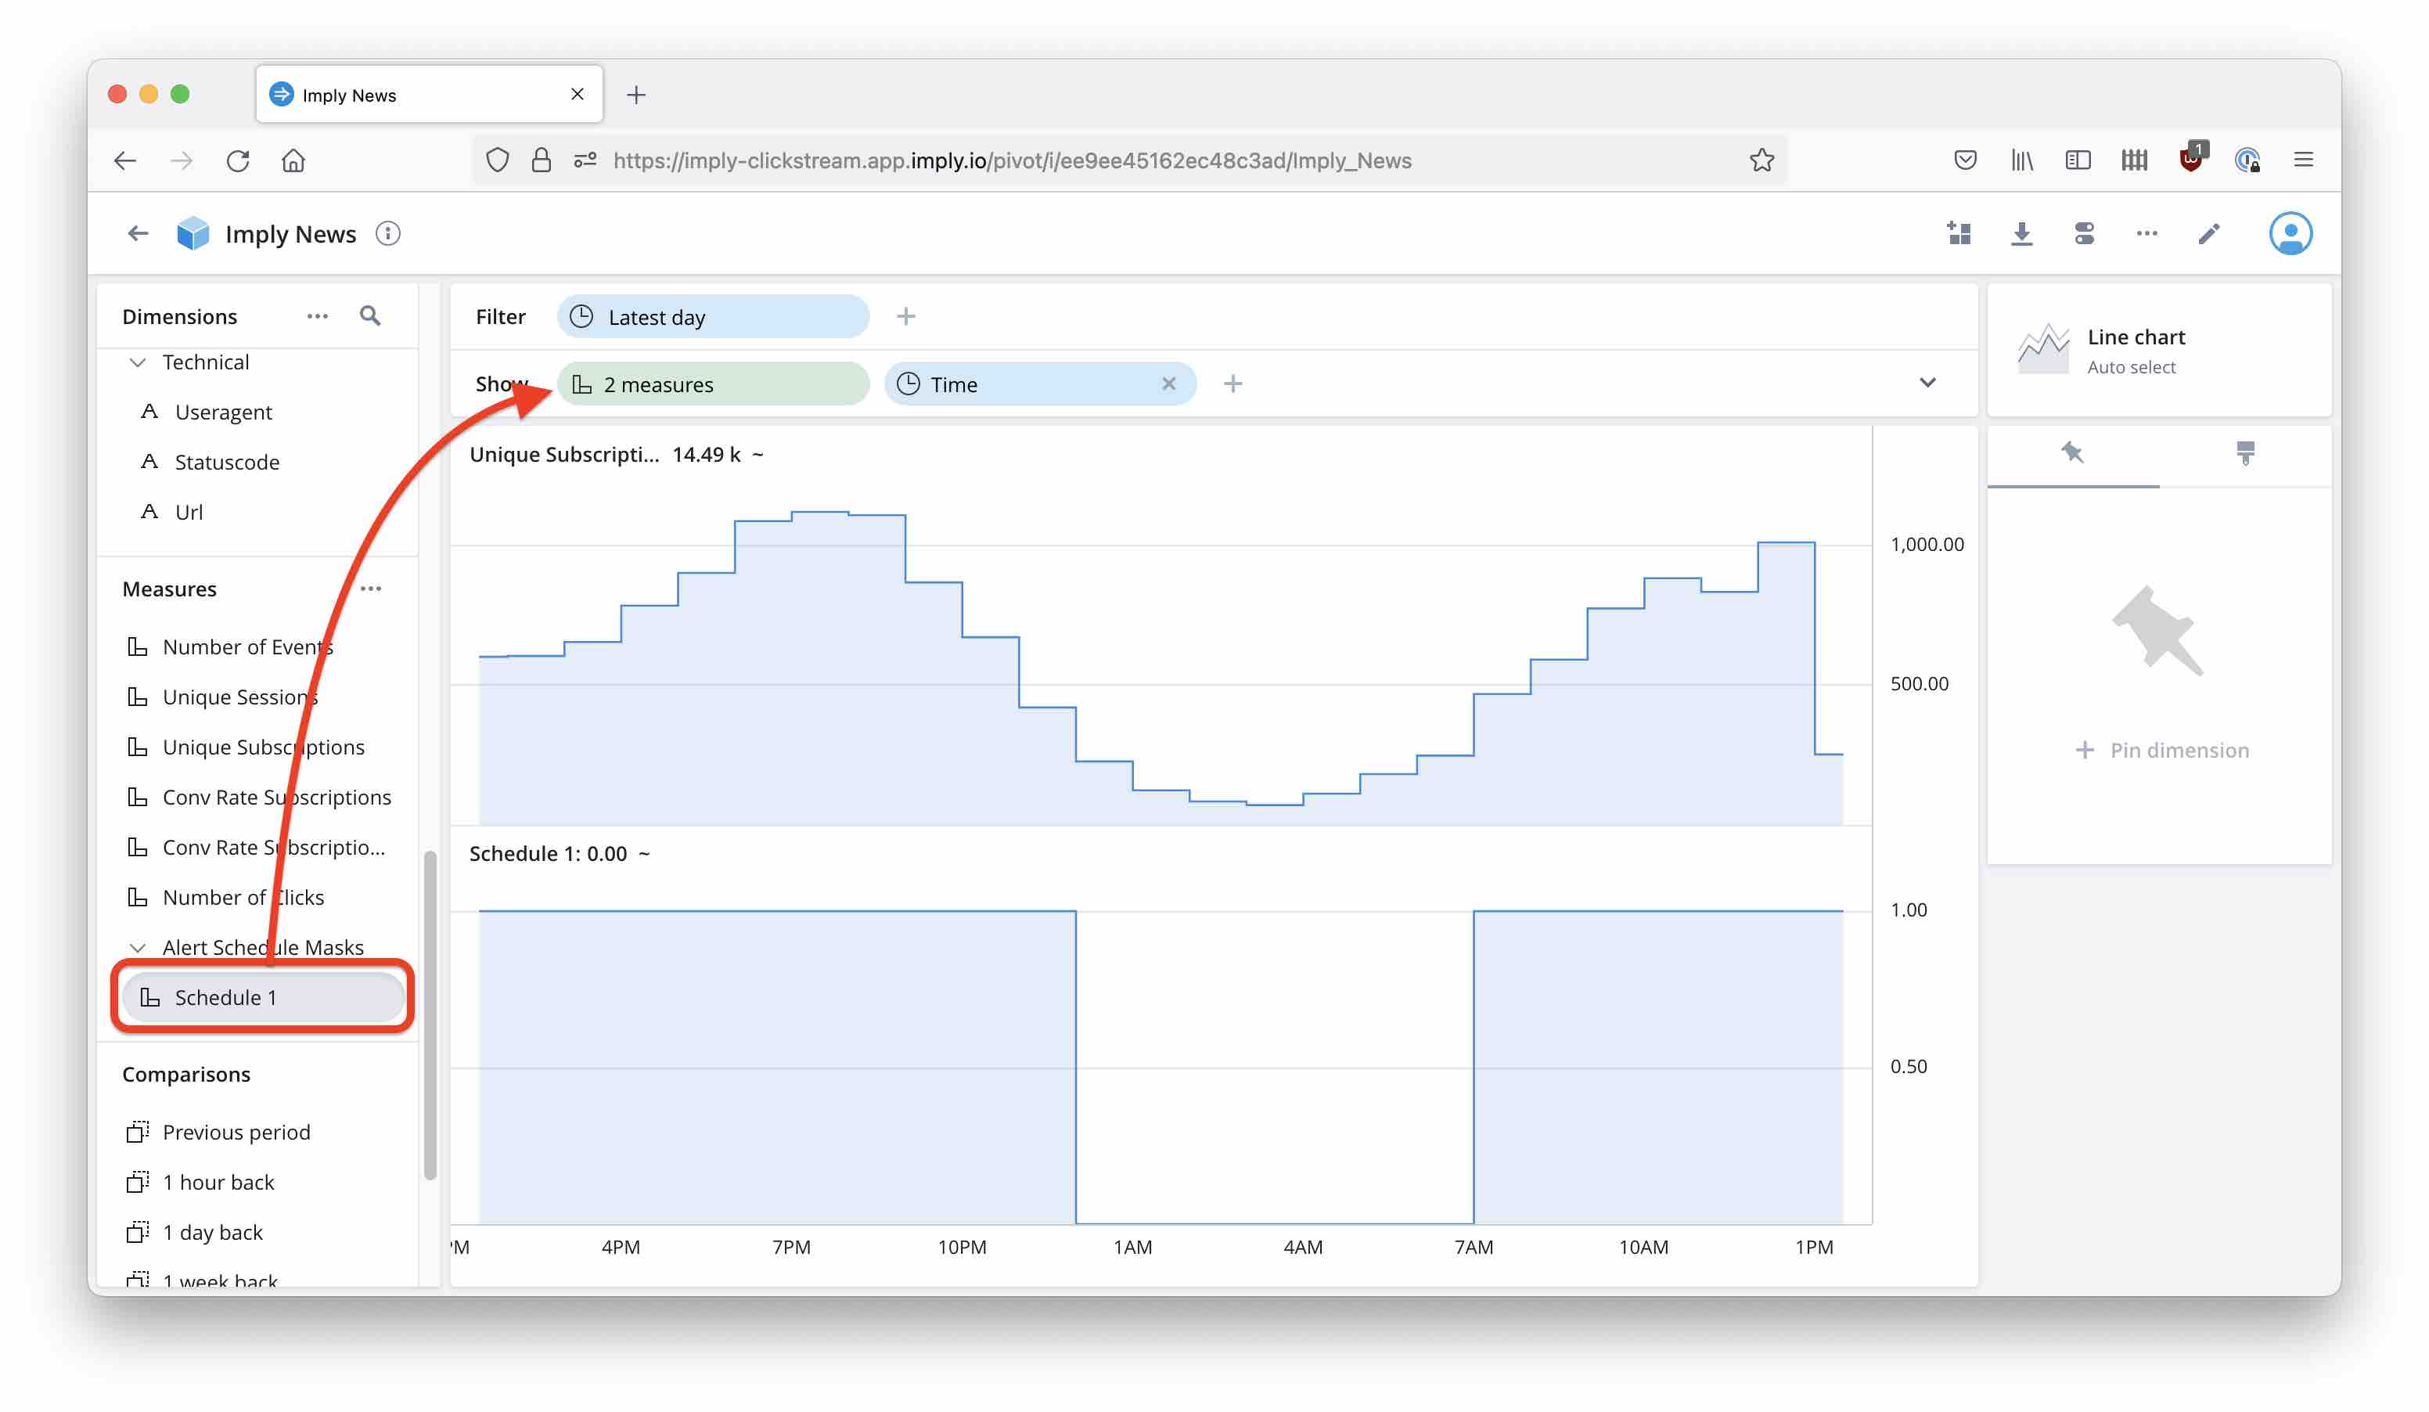This screenshot has height=1412, width=2429.
Task: Edit the view with the pencil icon
Action: tap(2208, 233)
